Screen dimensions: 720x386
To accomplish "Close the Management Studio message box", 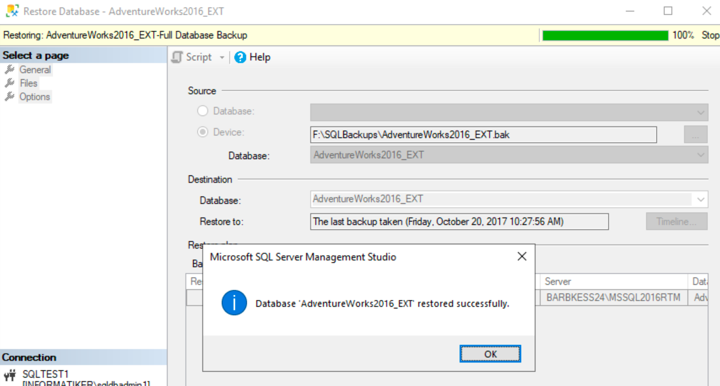I will point(522,256).
